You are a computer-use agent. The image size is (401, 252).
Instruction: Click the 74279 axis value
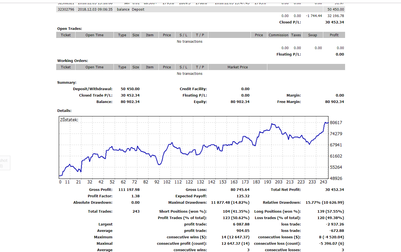tap(336, 134)
